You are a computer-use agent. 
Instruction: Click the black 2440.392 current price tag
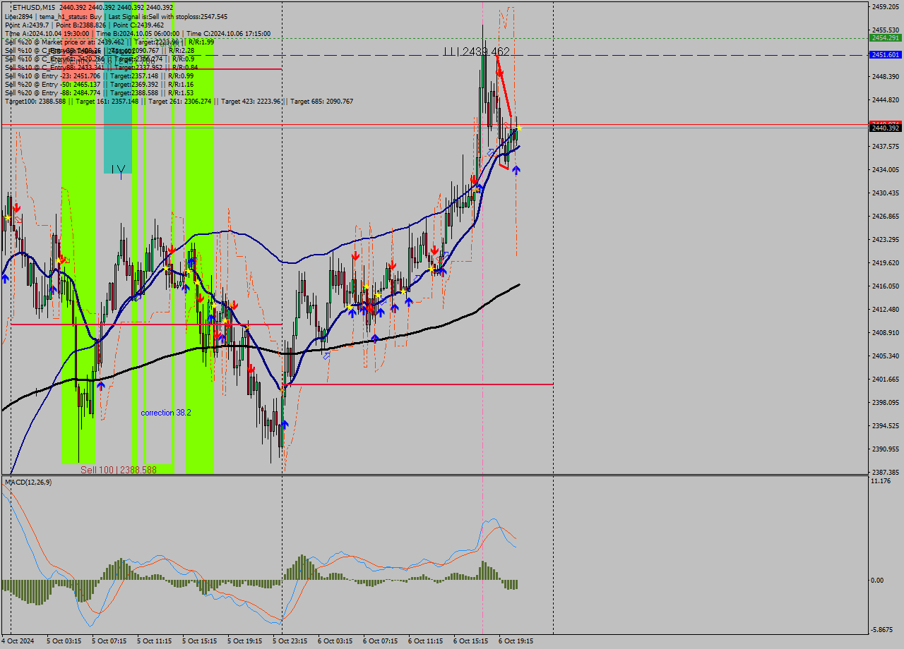pyautogui.click(x=885, y=128)
